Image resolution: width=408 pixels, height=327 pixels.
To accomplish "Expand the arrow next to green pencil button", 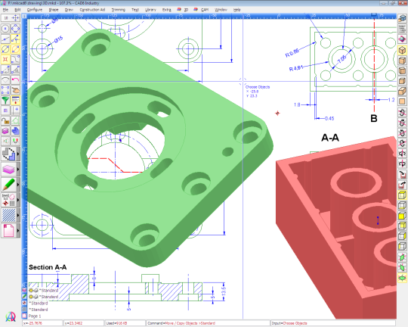I will point(18,185).
